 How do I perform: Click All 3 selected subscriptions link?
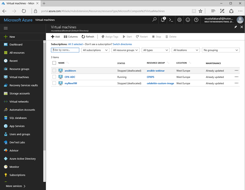75,44
